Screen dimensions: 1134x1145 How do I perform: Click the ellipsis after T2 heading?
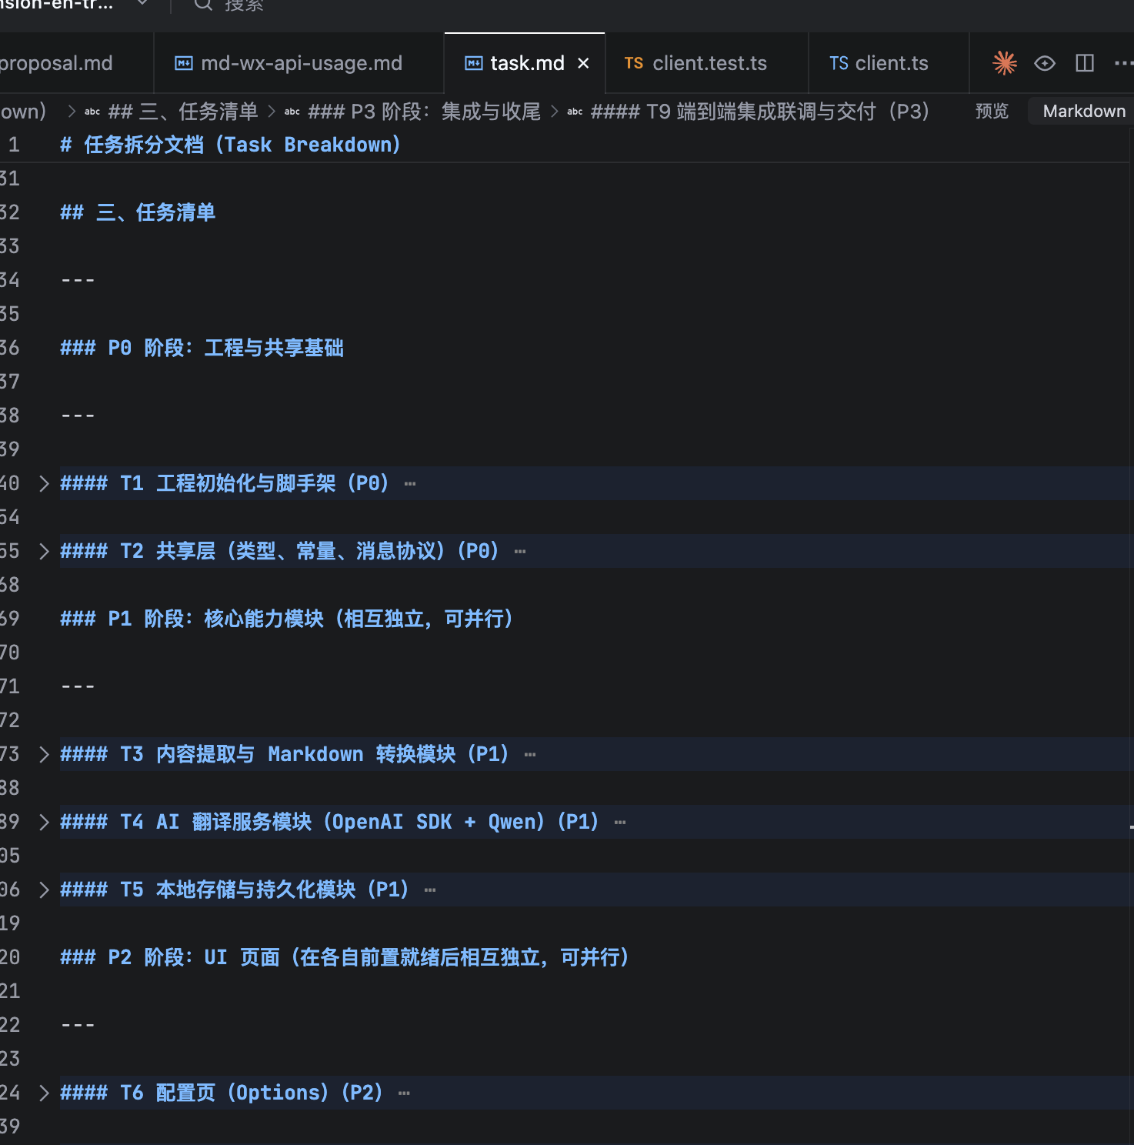pos(520,552)
